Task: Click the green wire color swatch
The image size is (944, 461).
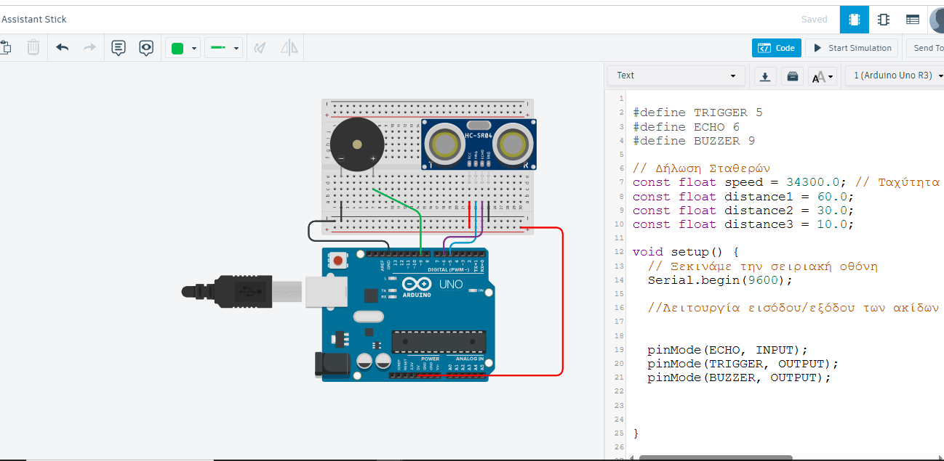Action: click(x=177, y=49)
